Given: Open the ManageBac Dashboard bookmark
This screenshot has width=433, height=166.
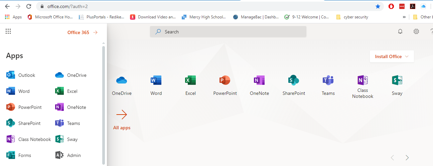Looking at the screenshot, I should pos(256,17).
